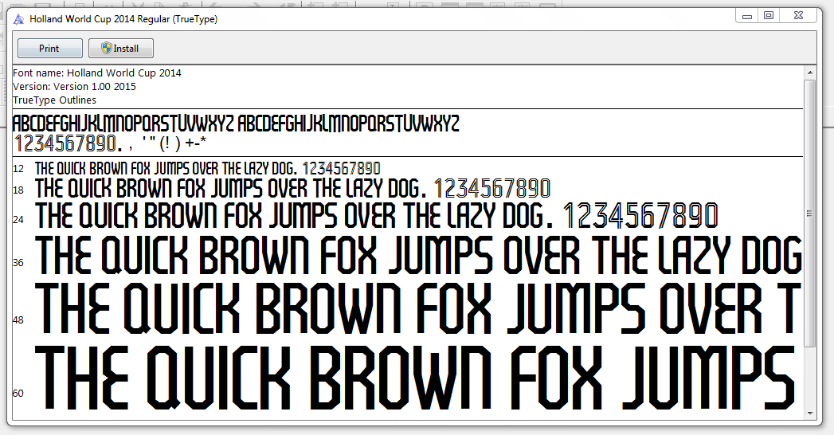Click the 'TrueType Outlines' text

click(54, 100)
